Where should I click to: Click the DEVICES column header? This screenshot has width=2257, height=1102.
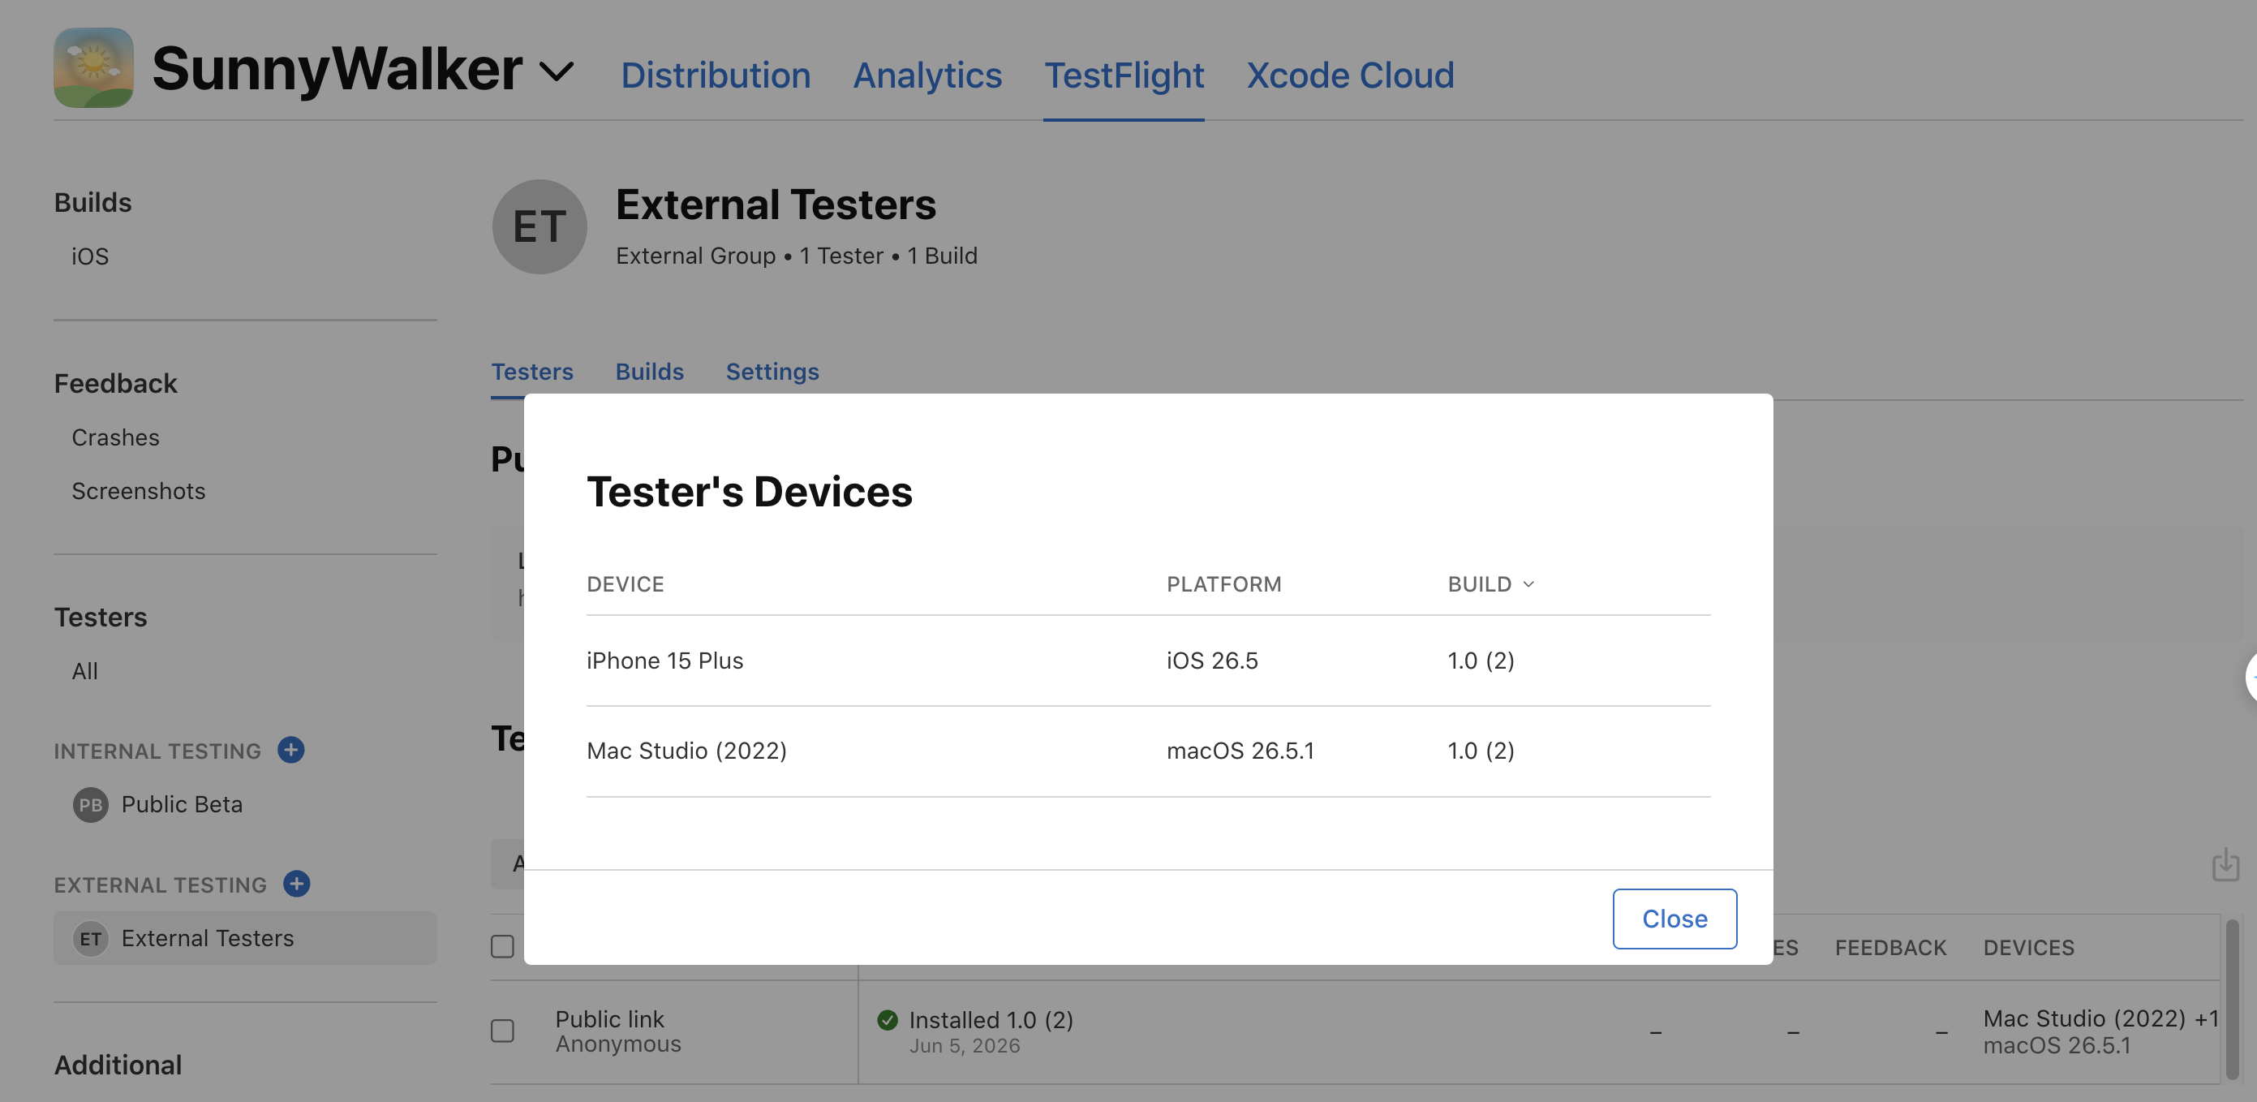tap(2028, 947)
